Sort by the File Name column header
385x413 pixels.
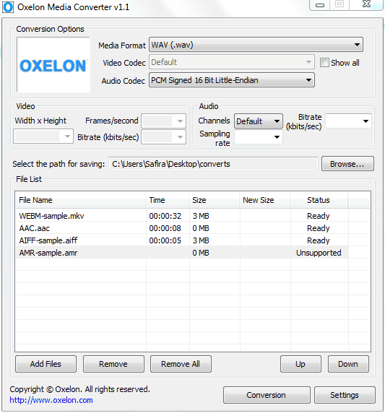(80, 200)
